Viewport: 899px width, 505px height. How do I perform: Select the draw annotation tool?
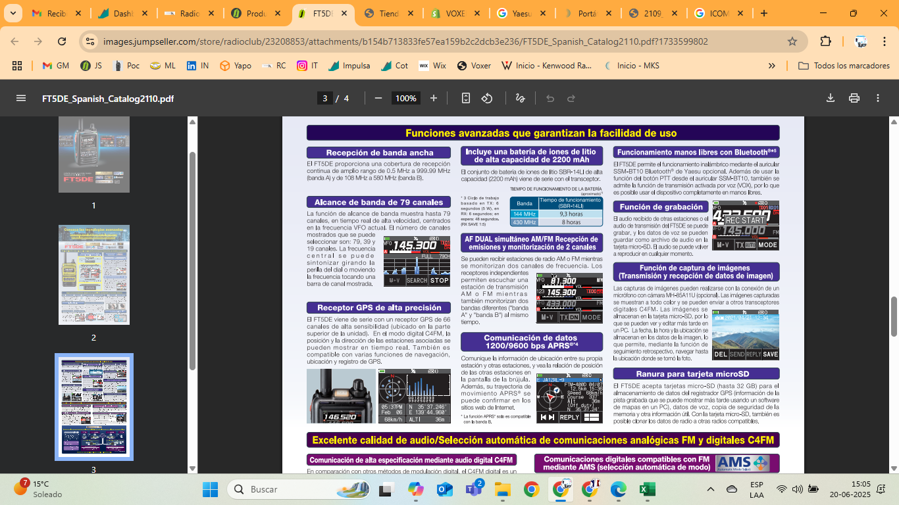click(520, 98)
